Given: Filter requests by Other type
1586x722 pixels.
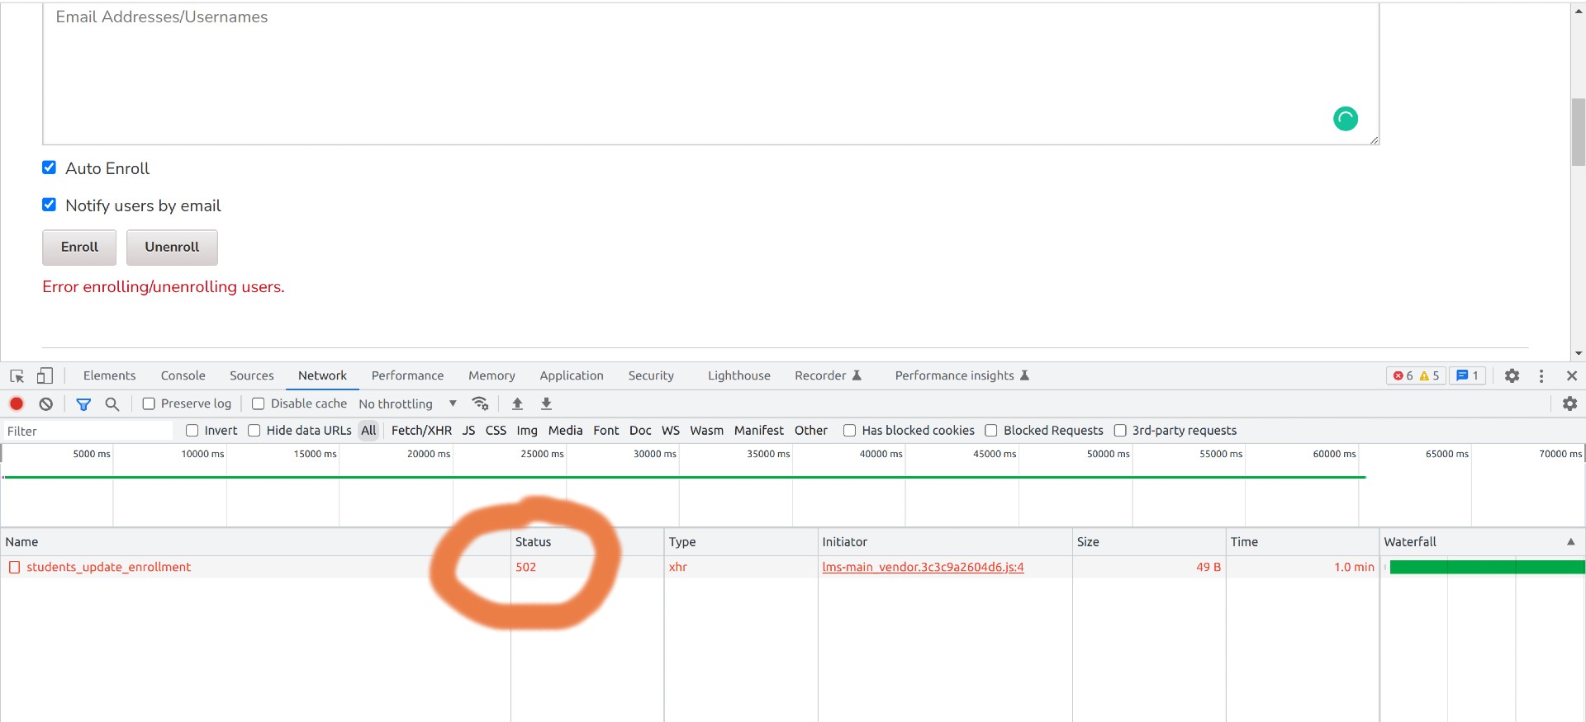Looking at the screenshot, I should (811, 430).
